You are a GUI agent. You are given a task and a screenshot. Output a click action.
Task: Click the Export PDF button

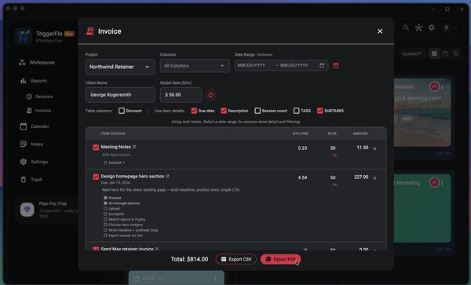click(280, 259)
